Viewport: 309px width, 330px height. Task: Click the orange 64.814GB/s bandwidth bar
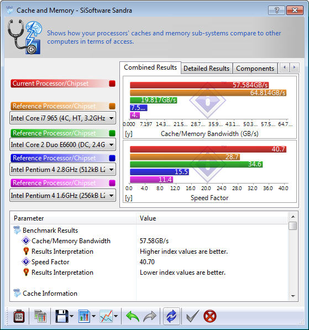click(208, 93)
